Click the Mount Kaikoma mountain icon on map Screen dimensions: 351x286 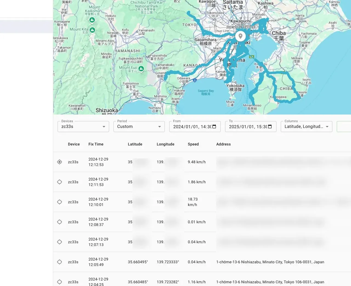92,20
